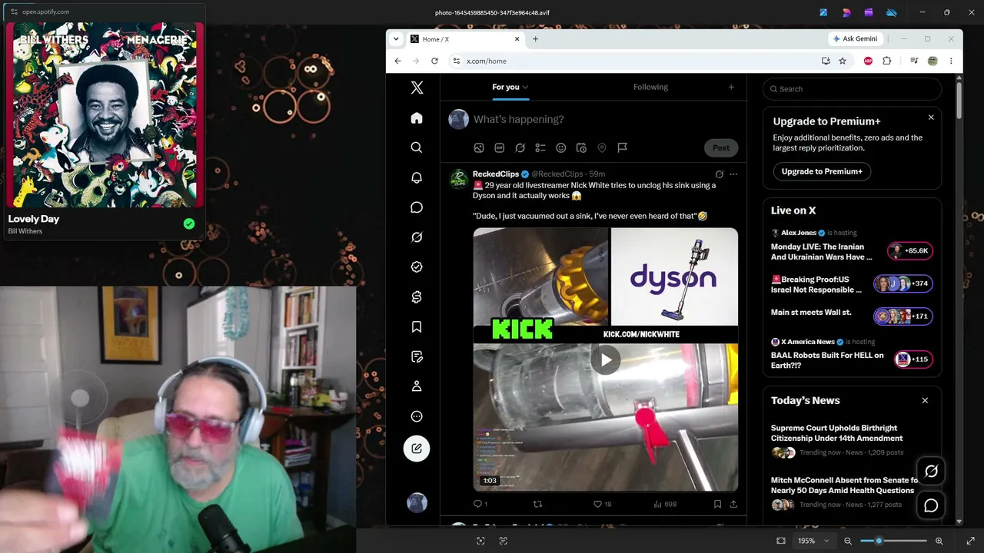Open more options on ReckedClips post
The image size is (984, 553).
(733, 174)
